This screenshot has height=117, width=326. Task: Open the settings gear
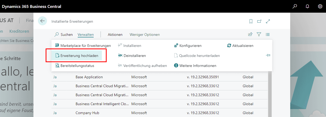click(320, 6)
